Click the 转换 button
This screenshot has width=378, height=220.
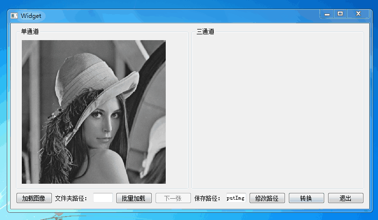pyautogui.click(x=306, y=198)
